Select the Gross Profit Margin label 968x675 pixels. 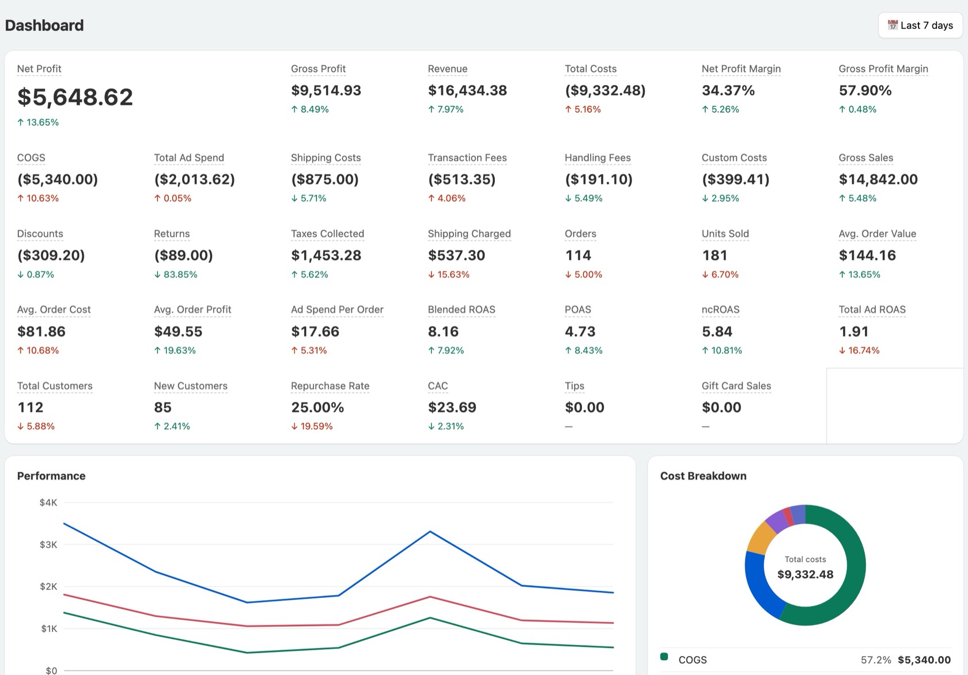pos(883,68)
